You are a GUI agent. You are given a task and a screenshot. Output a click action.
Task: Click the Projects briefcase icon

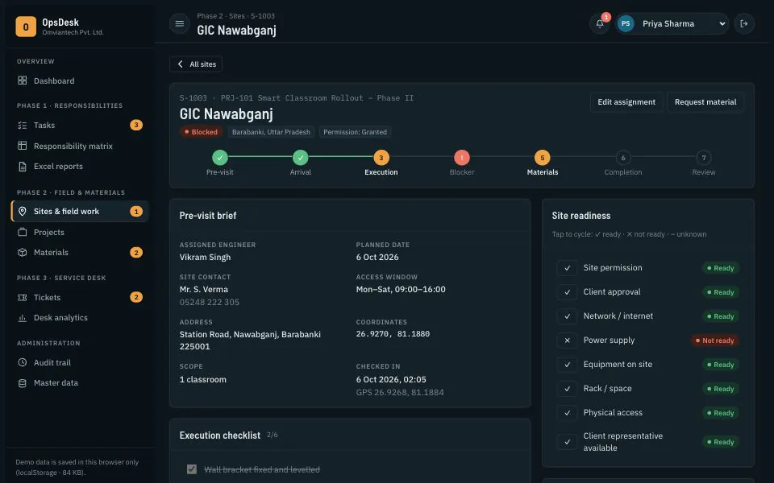point(23,232)
